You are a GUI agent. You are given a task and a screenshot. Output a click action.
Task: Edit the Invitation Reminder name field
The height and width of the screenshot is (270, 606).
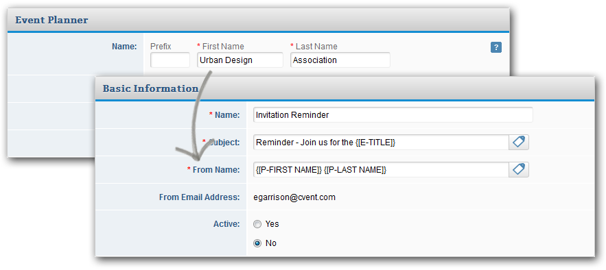point(393,115)
